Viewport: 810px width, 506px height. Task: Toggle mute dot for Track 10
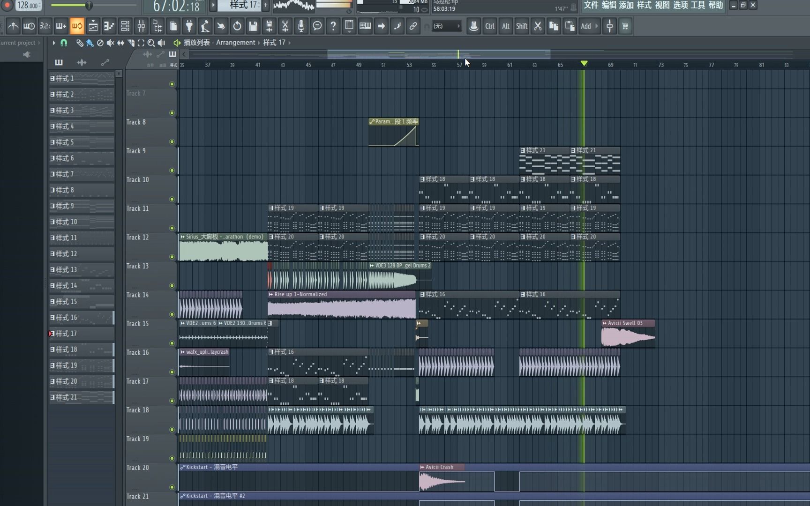172,199
